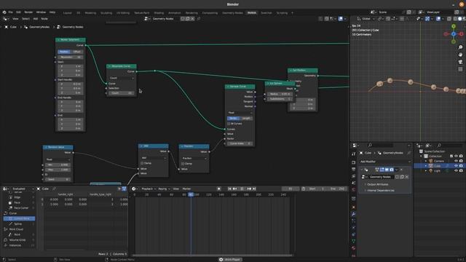Click the timeline current frame marker
The image size is (466, 262).
click(191, 194)
